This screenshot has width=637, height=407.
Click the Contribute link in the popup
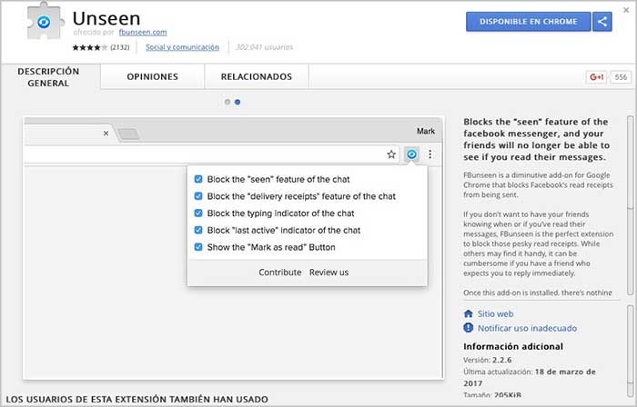[x=280, y=273]
